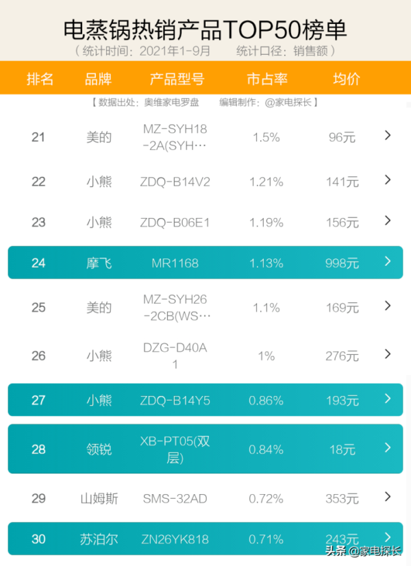Image resolution: width=411 pixels, height=566 pixels.
Task: Click the 山姆斯 brand name
Action: [x=99, y=498]
